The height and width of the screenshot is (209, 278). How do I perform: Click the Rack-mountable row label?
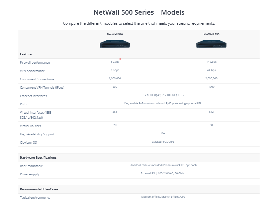(31, 166)
